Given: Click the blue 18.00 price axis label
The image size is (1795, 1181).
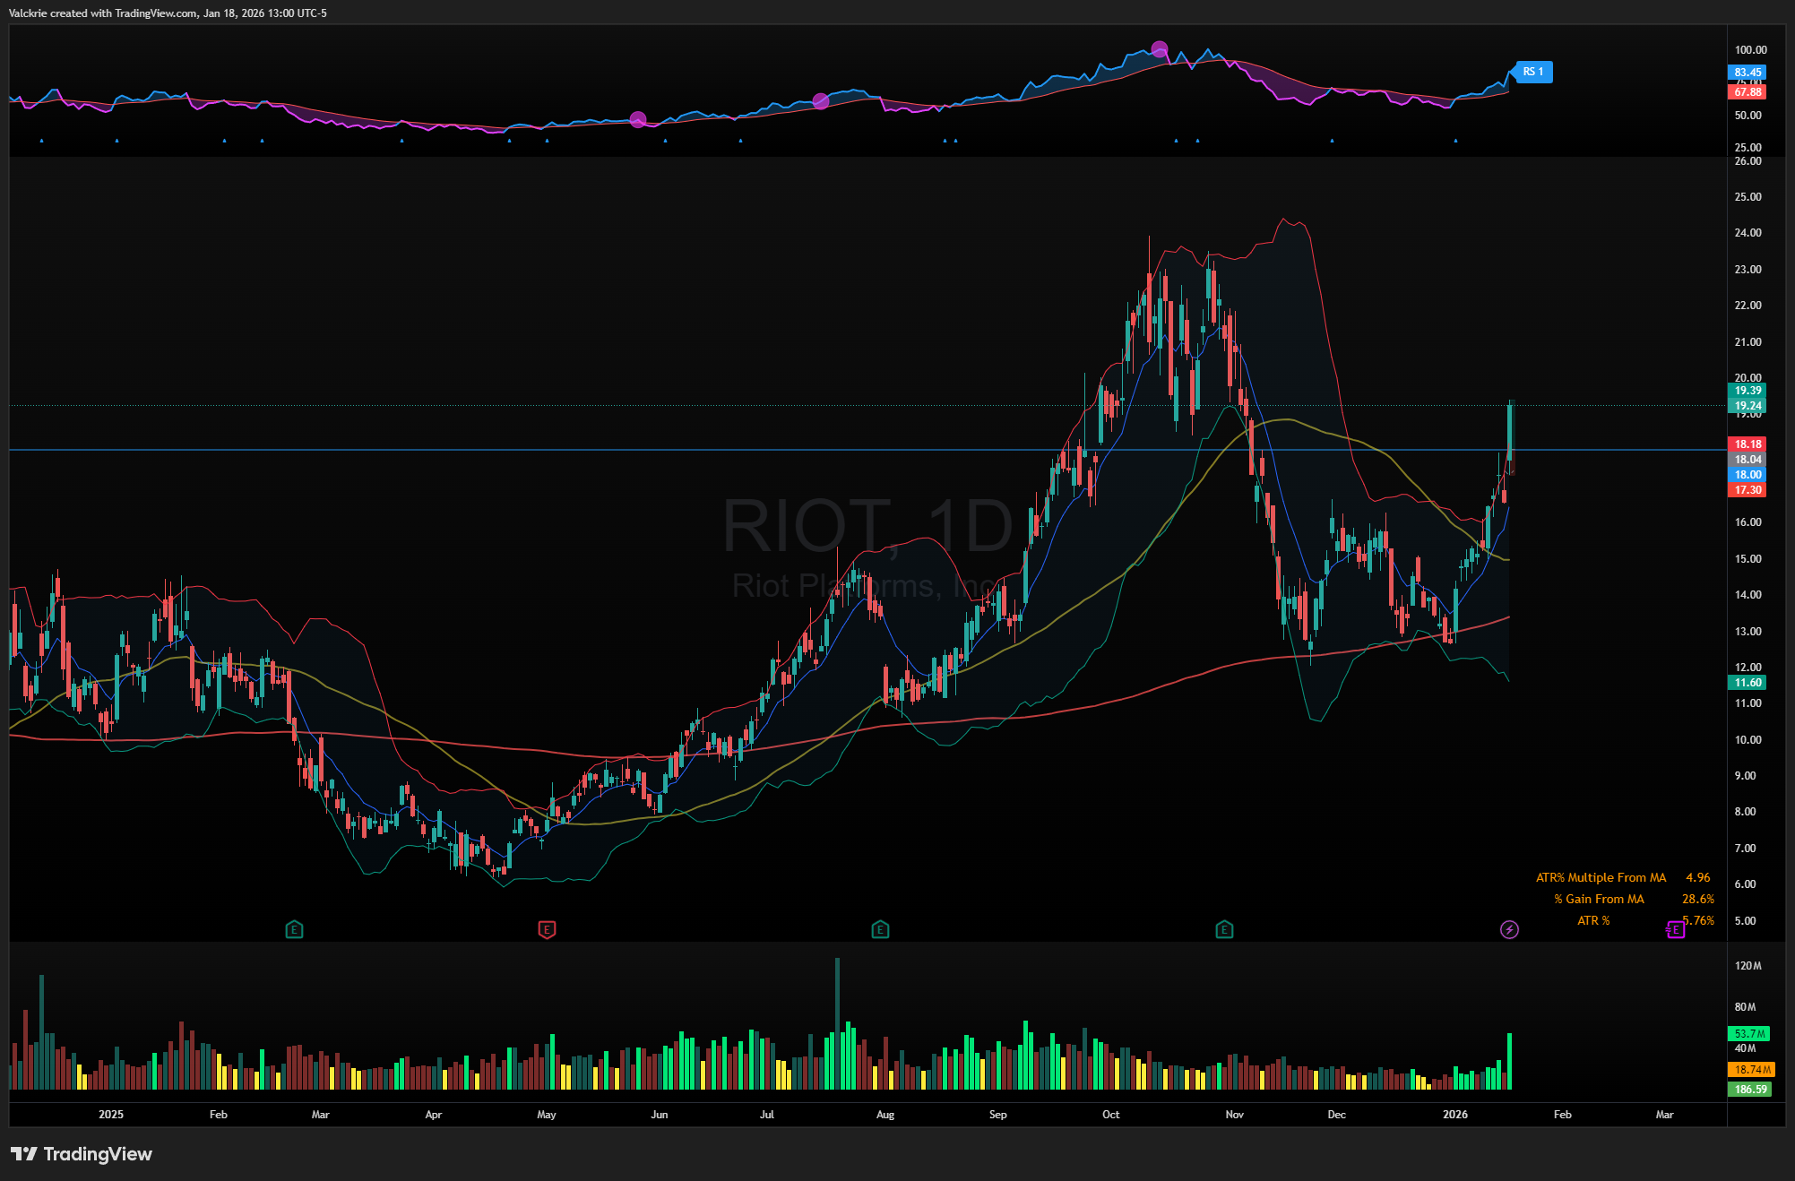Looking at the screenshot, I should coord(1747,474).
